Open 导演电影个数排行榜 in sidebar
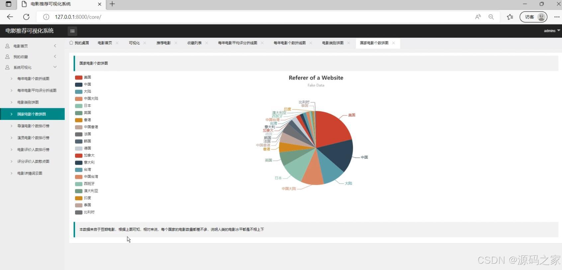This screenshot has height=270, width=562. (32, 126)
